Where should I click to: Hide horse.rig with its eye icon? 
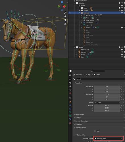point(122,13)
